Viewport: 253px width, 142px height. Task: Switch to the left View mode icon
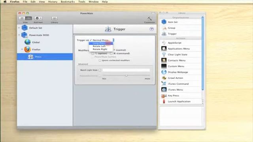point(22,18)
